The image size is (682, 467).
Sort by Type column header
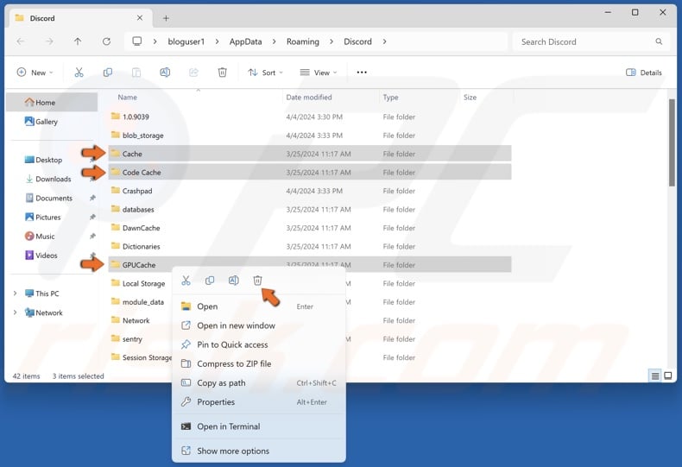[390, 98]
